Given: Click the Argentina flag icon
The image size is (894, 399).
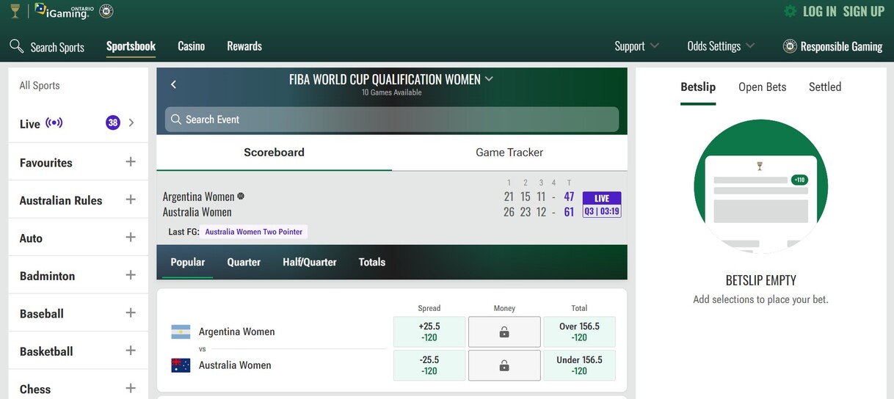Looking at the screenshot, I should (181, 332).
